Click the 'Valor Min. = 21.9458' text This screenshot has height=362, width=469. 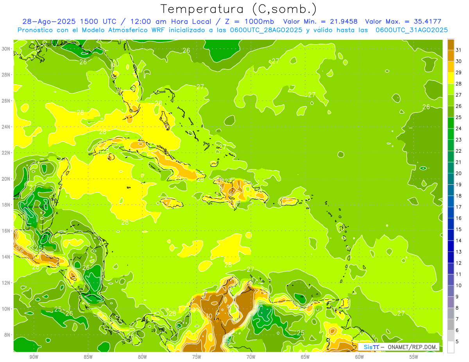(320, 21)
